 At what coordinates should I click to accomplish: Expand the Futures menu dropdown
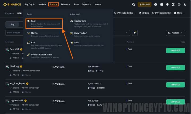pyautogui.click(x=66, y=4)
